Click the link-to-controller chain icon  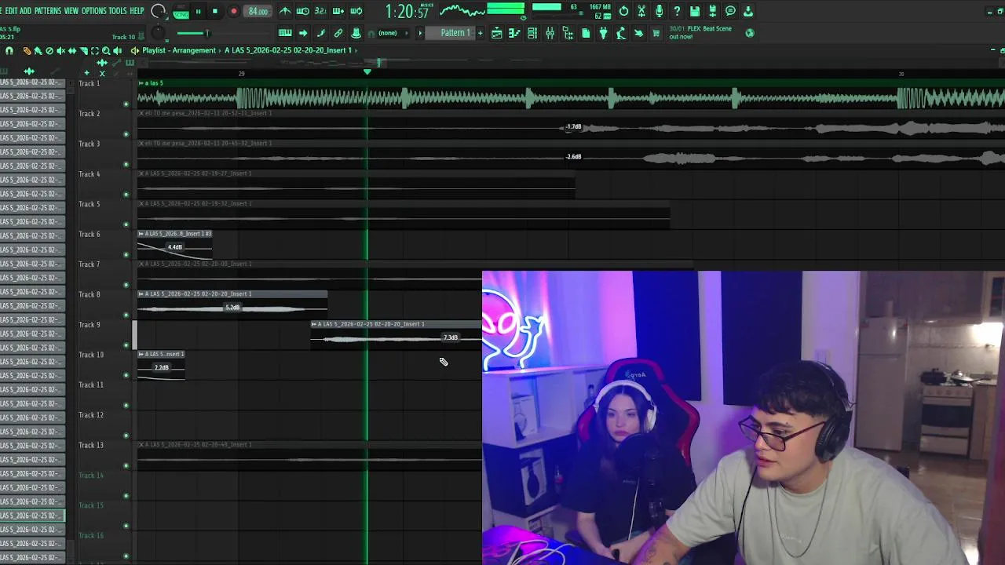click(338, 33)
